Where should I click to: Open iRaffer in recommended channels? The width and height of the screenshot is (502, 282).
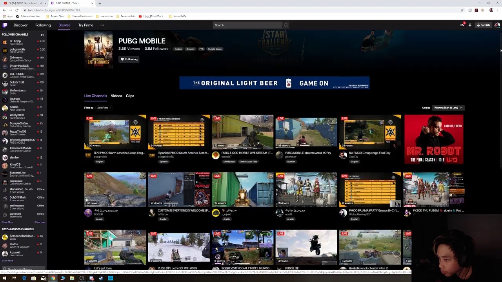point(23,245)
